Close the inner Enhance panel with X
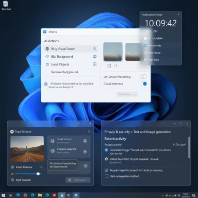Screen dimensions: 198x198 [89, 131]
